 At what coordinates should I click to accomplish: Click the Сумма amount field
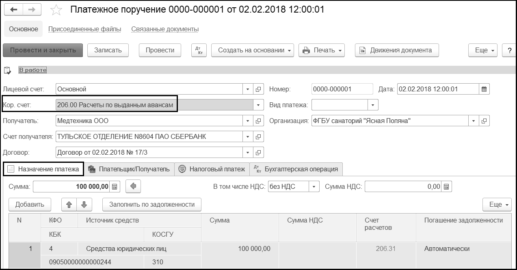pos(71,187)
